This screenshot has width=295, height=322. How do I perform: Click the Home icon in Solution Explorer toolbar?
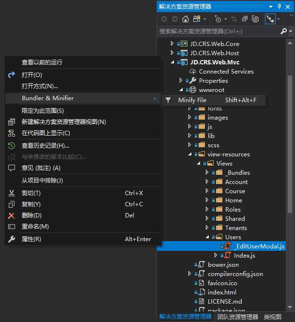pyautogui.click(x=186, y=19)
